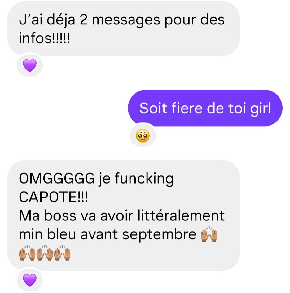The height and width of the screenshot is (293, 290).
Task: Click the word 'fiere' in purple bubble
Action: 187,108
